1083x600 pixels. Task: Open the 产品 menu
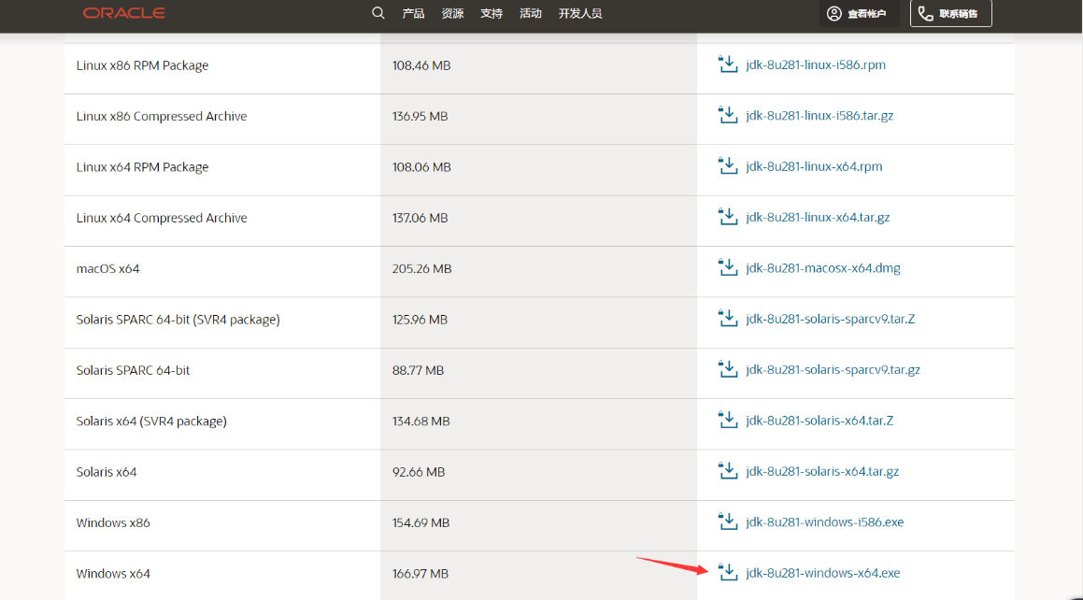click(413, 13)
